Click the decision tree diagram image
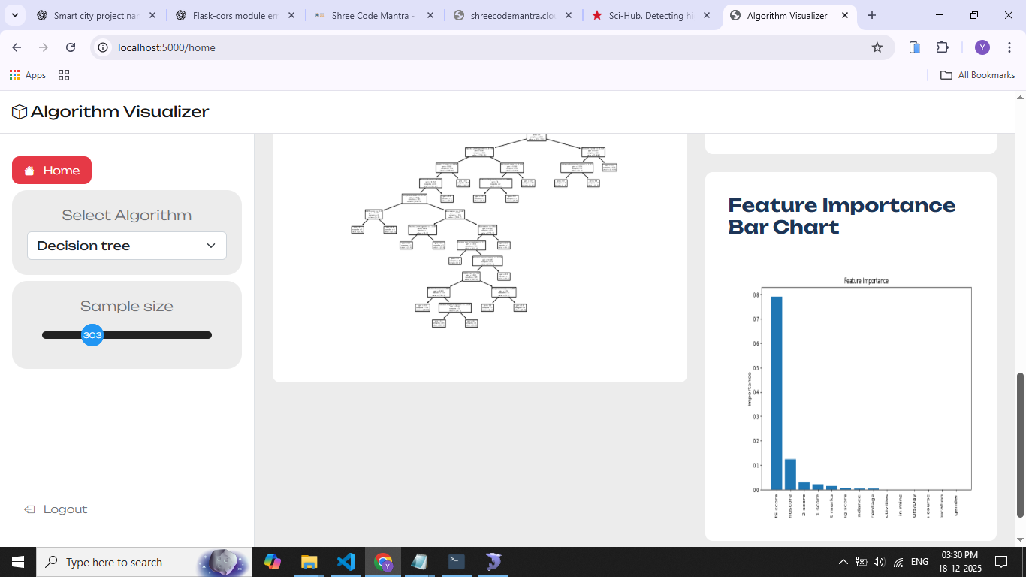Image resolution: width=1026 pixels, height=577 pixels. tap(481, 233)
